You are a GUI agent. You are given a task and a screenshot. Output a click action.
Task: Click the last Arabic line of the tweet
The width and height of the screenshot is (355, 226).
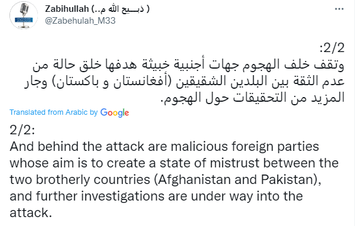tap(252, 98)
